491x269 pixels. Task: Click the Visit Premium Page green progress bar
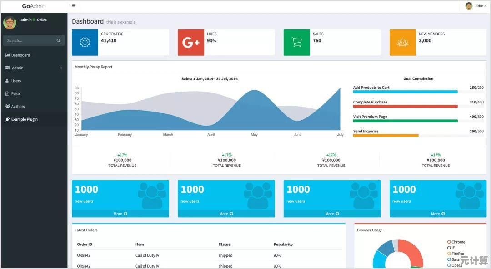click(405, 121)
